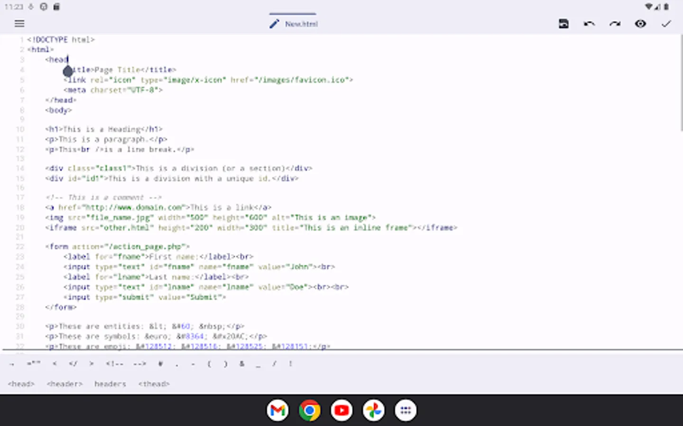The image size is (683, 426).
Task: Choose the <head> autocomplete suggestion
Action: [x=21, y=384]
